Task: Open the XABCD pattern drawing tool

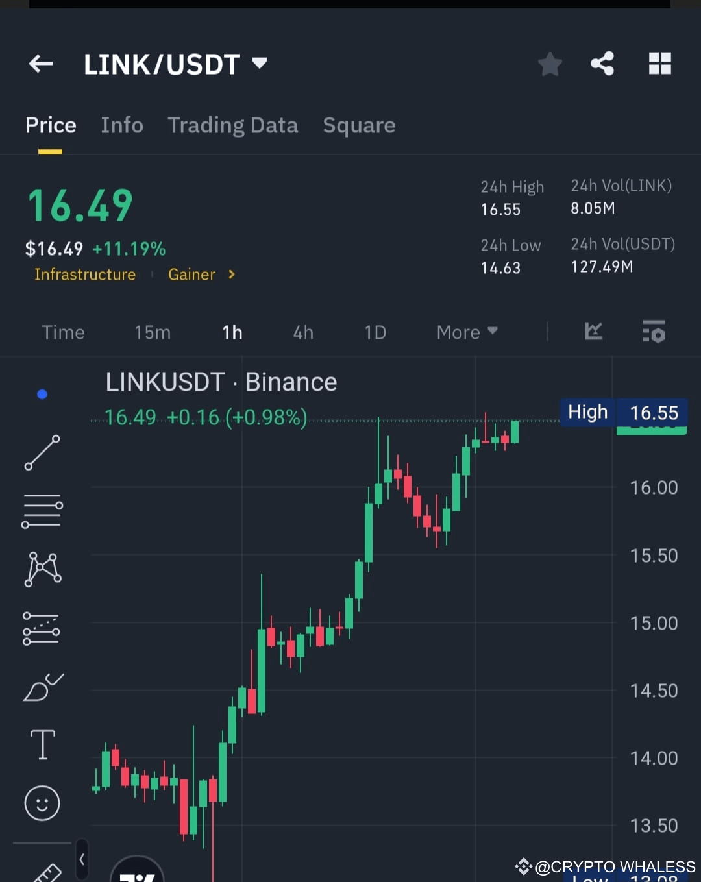Action: pyautogui.click(x=42, y=569)
